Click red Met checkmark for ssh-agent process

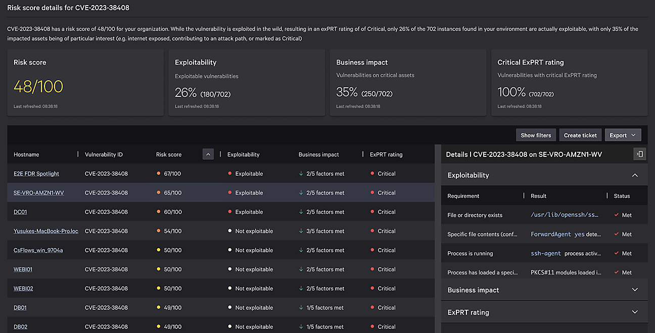[616, 253]
